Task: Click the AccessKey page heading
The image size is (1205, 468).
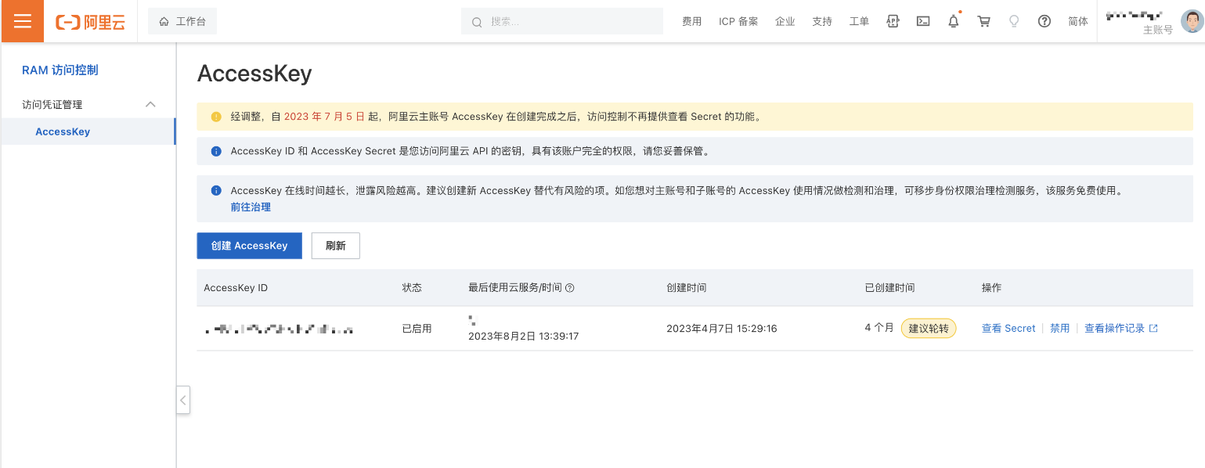Action: 254,74
